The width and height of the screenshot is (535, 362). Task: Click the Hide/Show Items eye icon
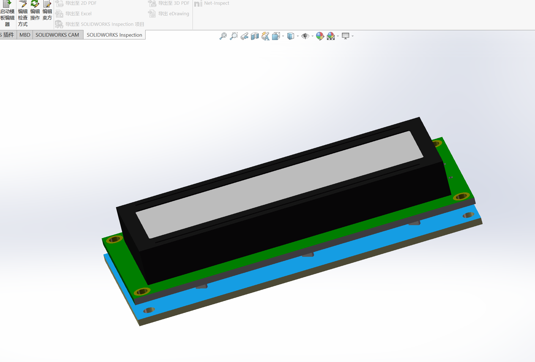pyautogui.click(x=305, y=36)
